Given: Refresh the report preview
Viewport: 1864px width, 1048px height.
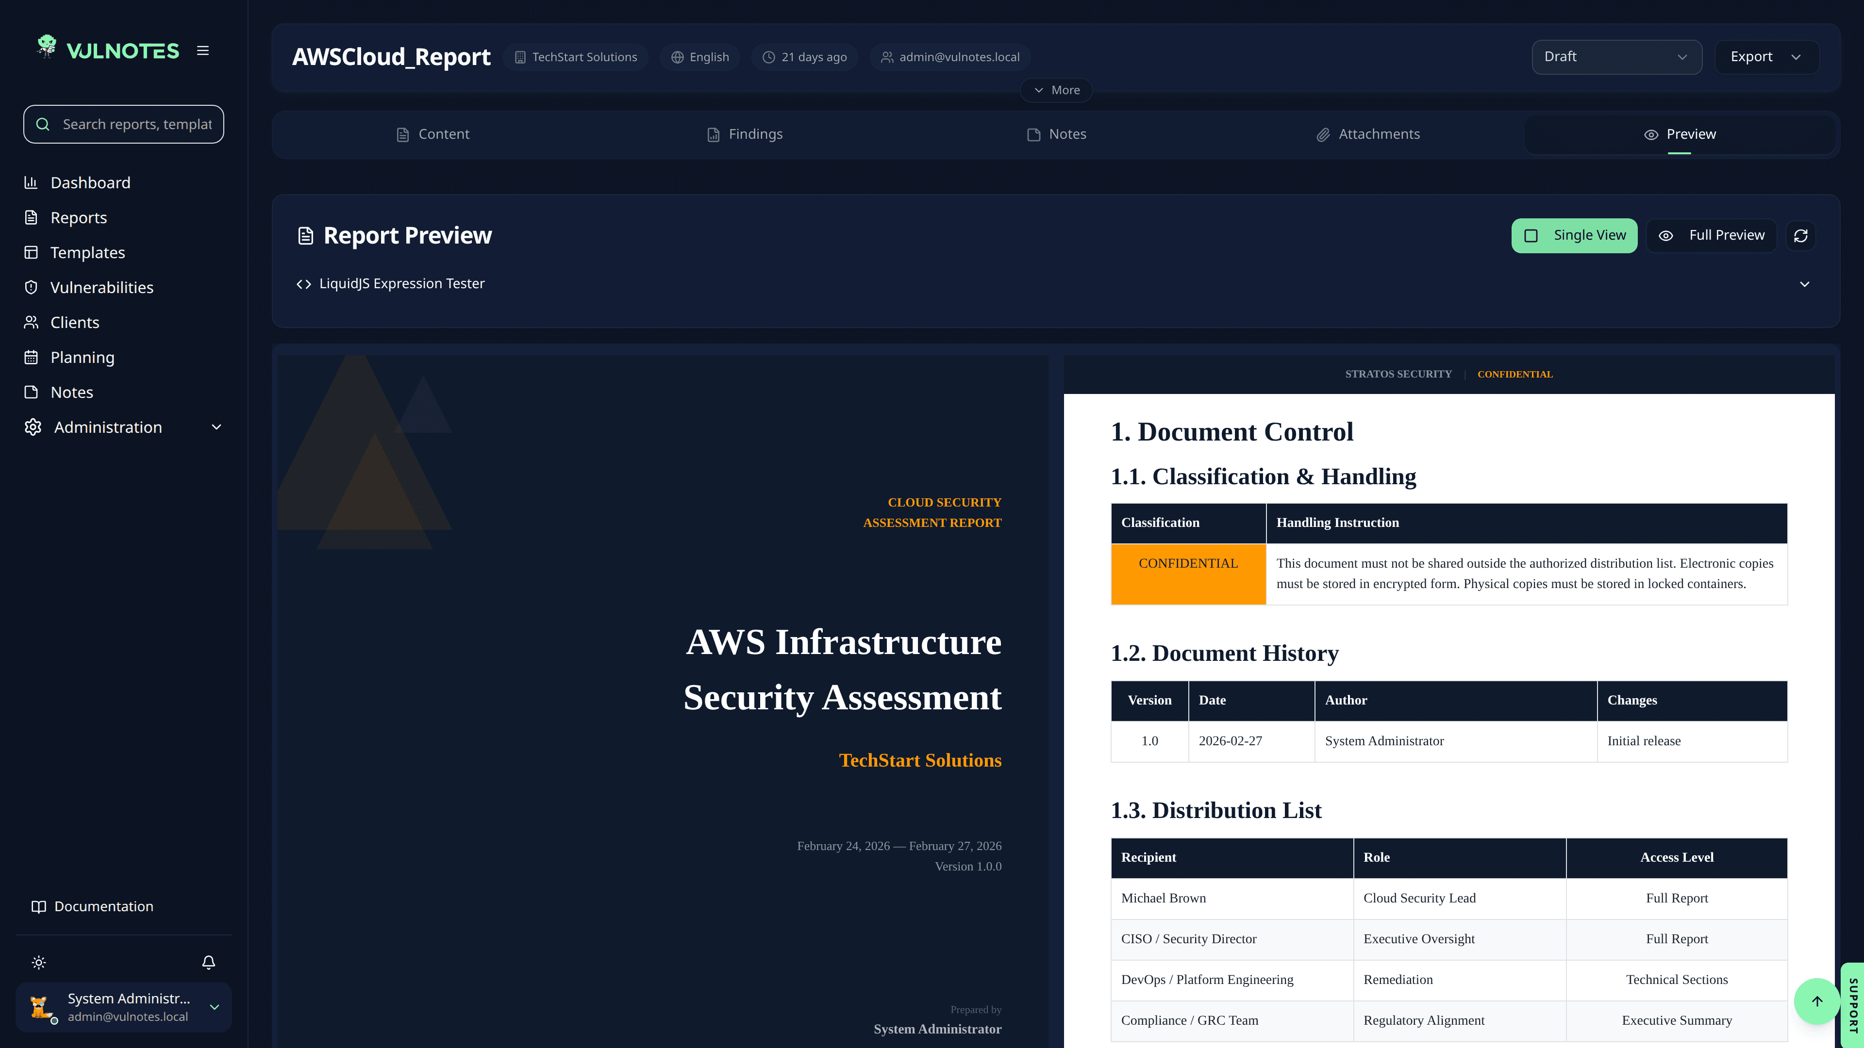Looking at the screenshot, I should [x=1801, y=236].
